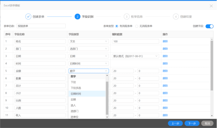This screenshot has height=128, width=217.
Task: Choose 下拉多选 option in dropdown list
Action: pos(87,88)
